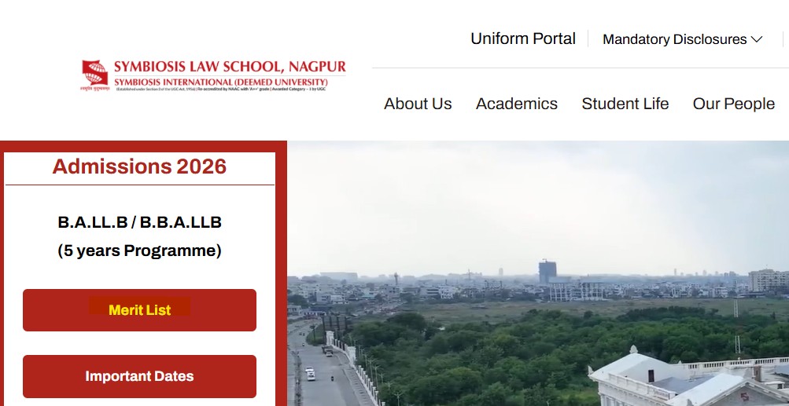Go to the Student Life menu item
The height and width of the screenshot is (406, 789).
pyautogui.click(x=625, y=104)
